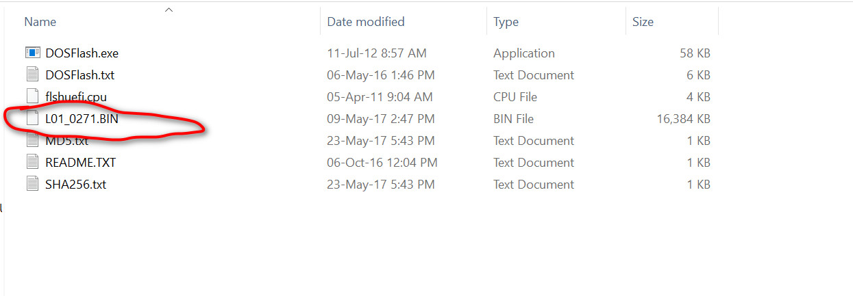Image resolution: width=853 pixels, height=296 pixels.
Task: Select the README.TXT file icon
Action: (33, 163)
